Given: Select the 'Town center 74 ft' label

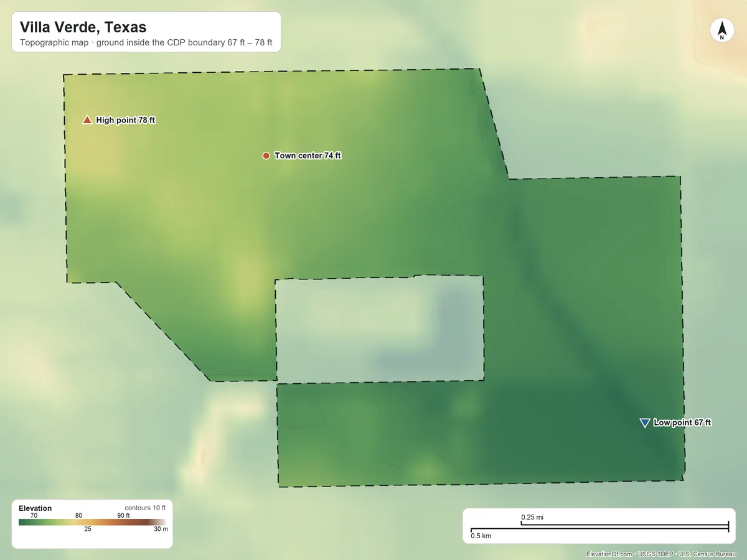Looking at the screenshot, I should (x=308, y=156).
